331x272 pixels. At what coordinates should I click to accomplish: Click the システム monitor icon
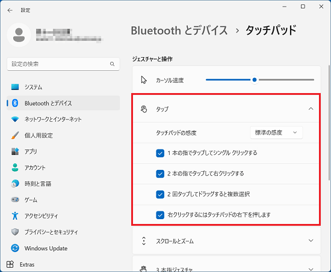[15, 87]
